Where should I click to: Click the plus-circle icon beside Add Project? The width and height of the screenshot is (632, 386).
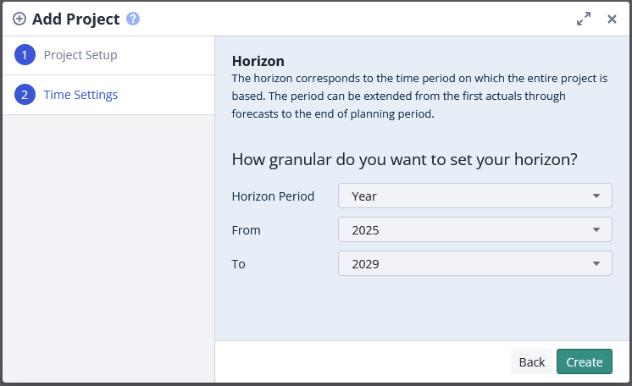[19, 19]
